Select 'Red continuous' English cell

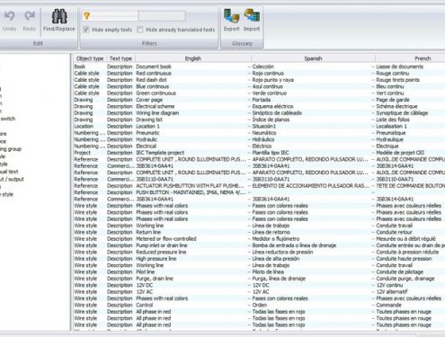pyautogui.click(x=154, y=73)
